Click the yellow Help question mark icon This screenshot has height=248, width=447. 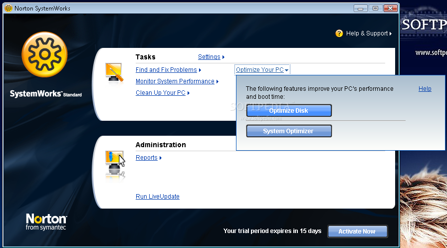tap(339, 33)
